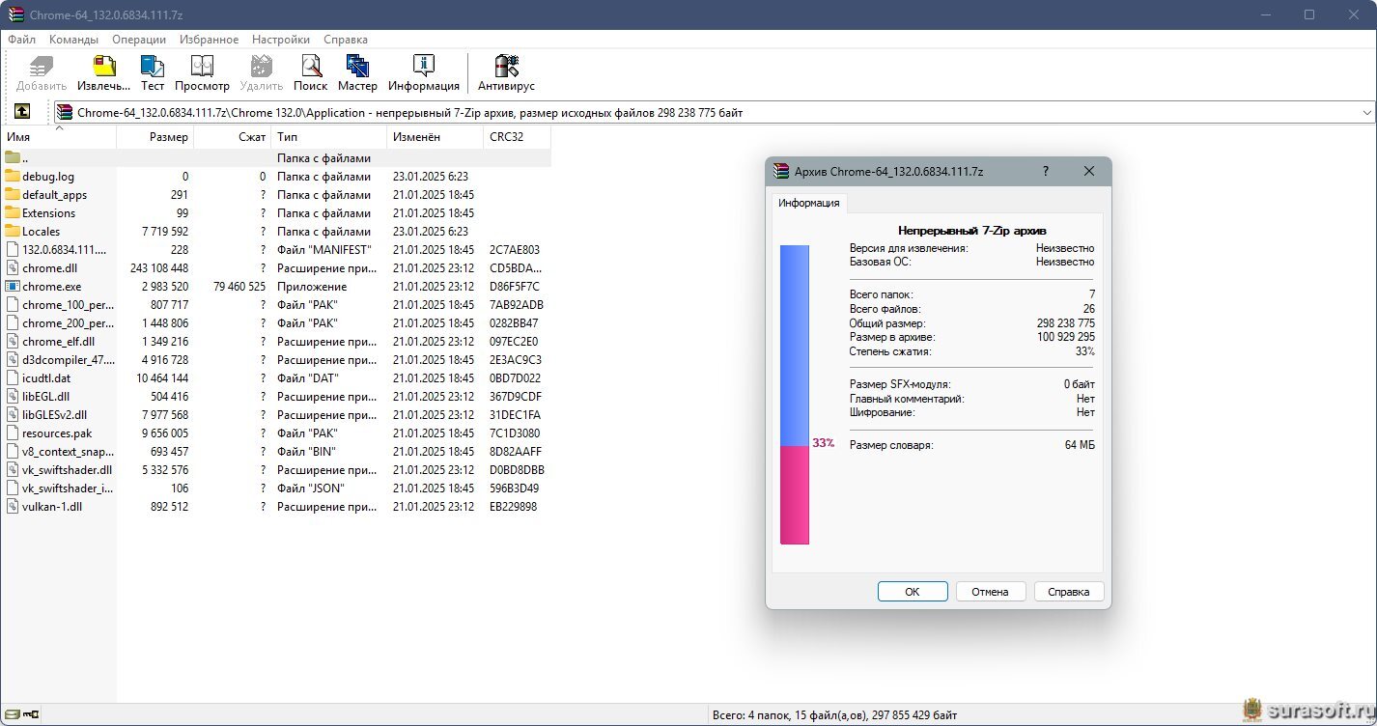Select the libGLESv2.dll file row
This screenshot has width=1377, height=726.
pyautogui.click(x=275, y=415)
